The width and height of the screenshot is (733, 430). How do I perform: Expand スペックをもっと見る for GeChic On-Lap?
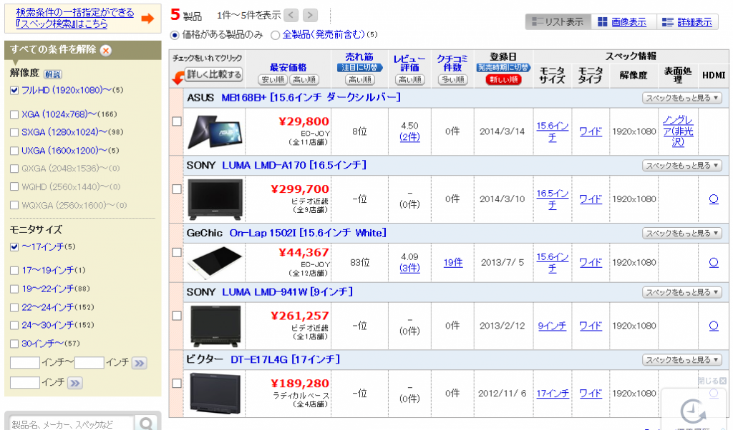pos(682,233)
